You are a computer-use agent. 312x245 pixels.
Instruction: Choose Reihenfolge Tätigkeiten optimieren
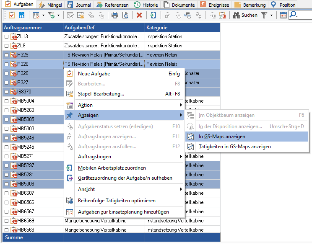[x=125, y=201]
